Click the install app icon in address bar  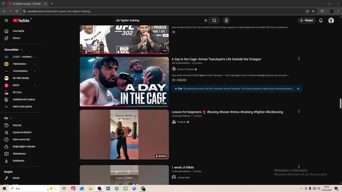pos(307,11)
